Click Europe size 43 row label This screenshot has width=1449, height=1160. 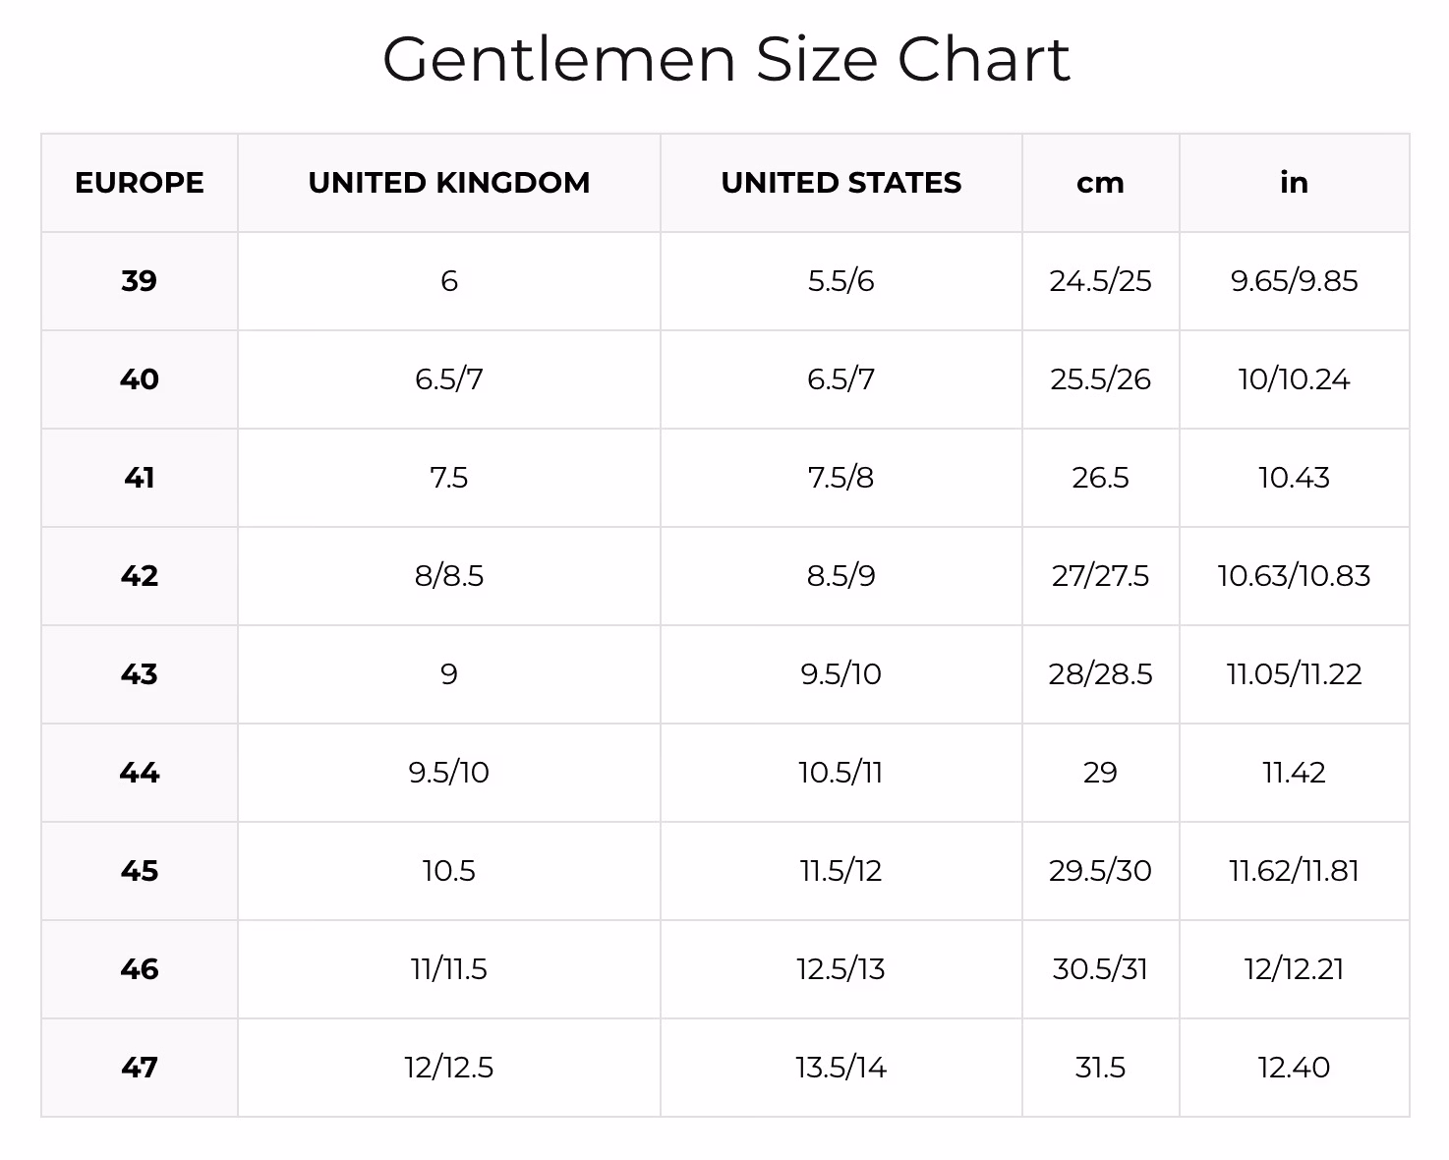coord(140,674)
